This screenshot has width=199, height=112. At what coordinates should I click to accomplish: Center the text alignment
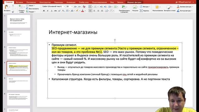click(94, 11)
